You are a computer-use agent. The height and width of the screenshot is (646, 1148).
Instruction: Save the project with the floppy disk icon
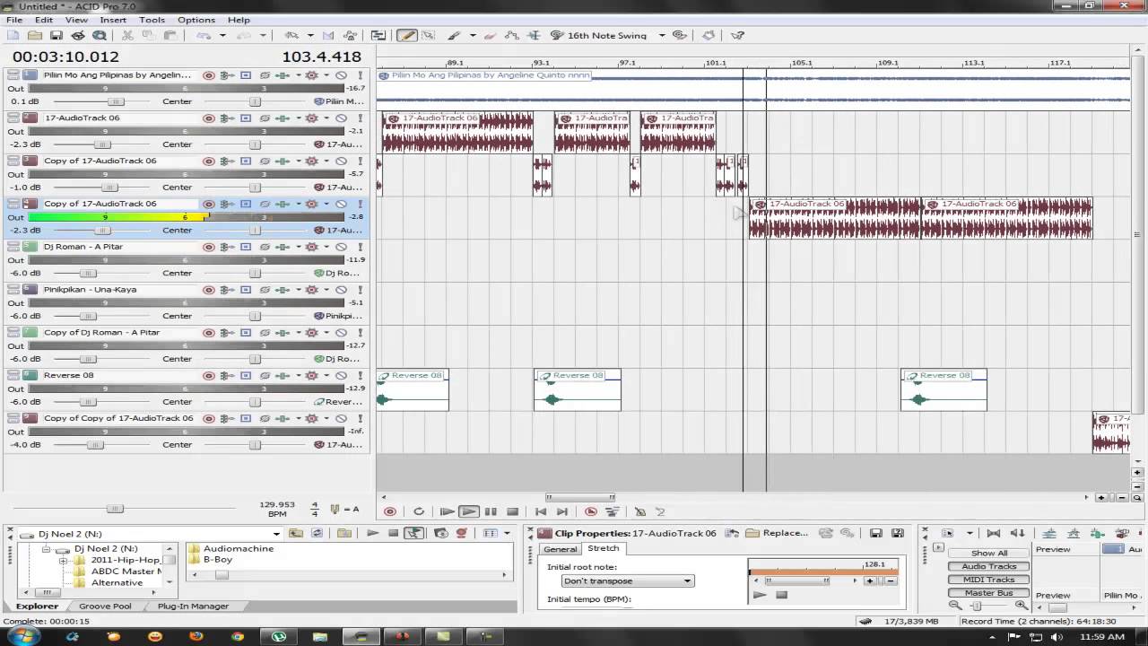[56, 36]
